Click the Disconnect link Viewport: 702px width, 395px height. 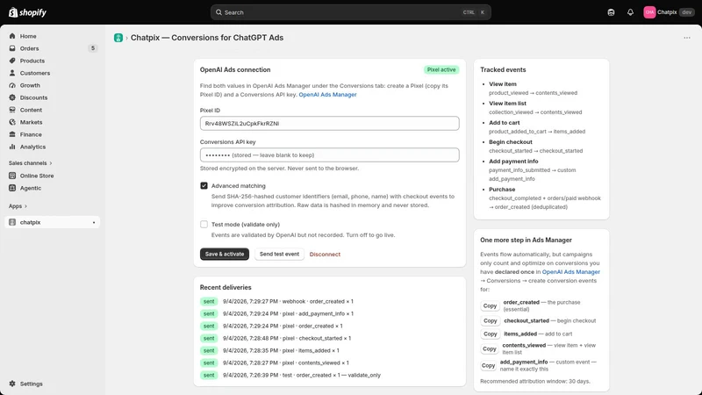325,255
